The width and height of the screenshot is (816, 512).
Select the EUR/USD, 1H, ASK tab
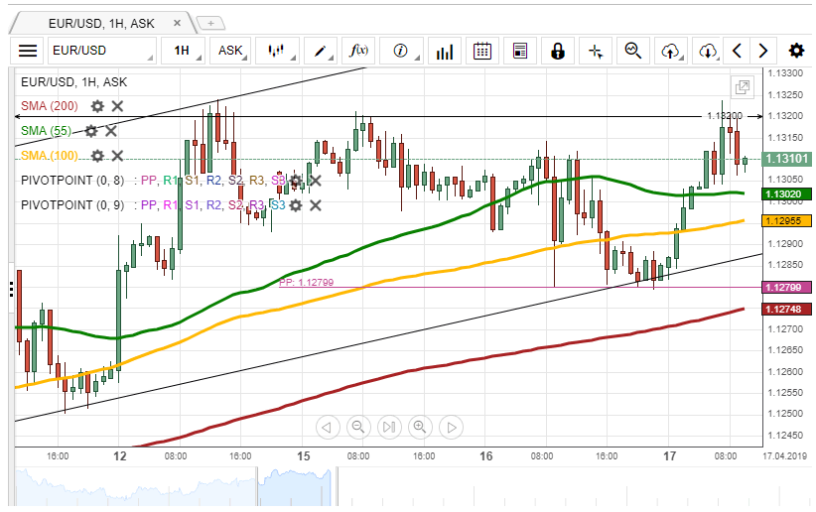pos(99,21)
